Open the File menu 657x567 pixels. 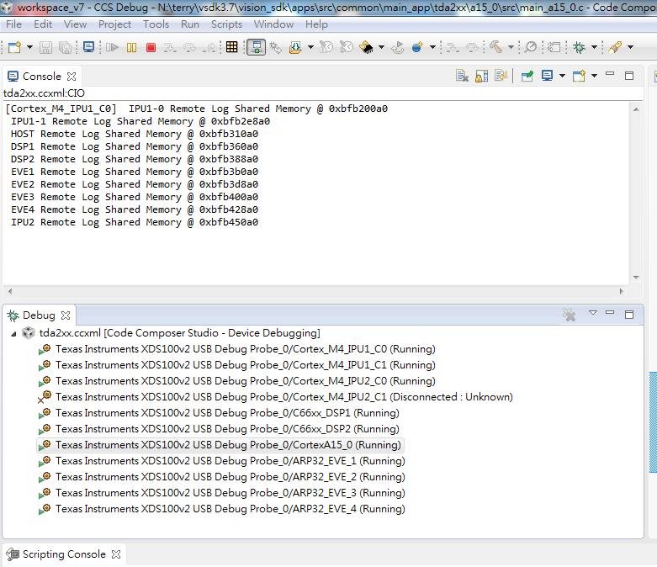click(x=13, y=24)
